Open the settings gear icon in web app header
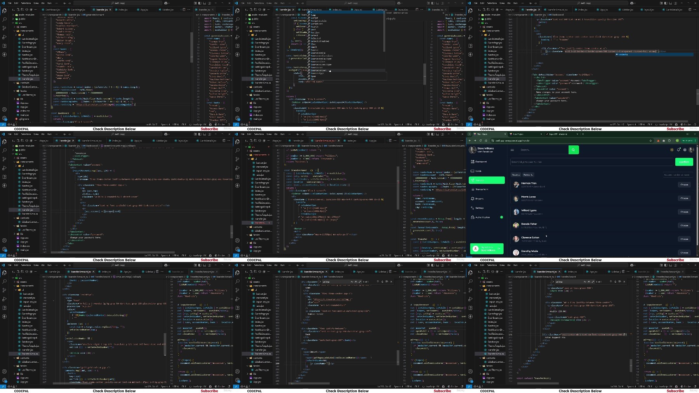This screenshot has height=393, width=699. [685, 150]
